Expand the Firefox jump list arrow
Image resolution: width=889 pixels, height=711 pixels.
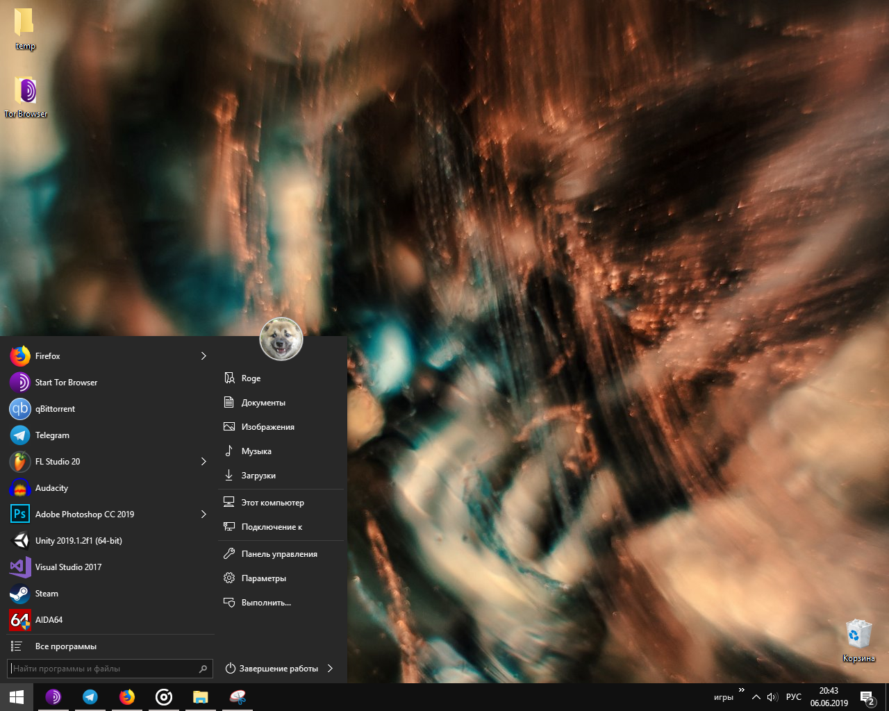[x=203, y=356]
